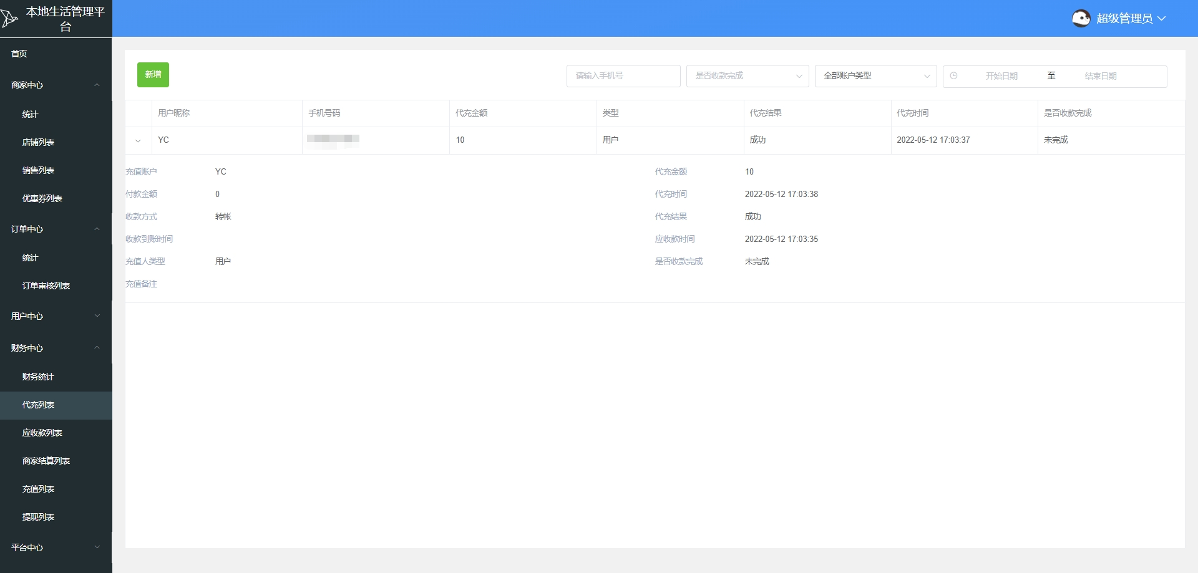Open the 超级管理员 user menu arrow

pos(1161,19)
